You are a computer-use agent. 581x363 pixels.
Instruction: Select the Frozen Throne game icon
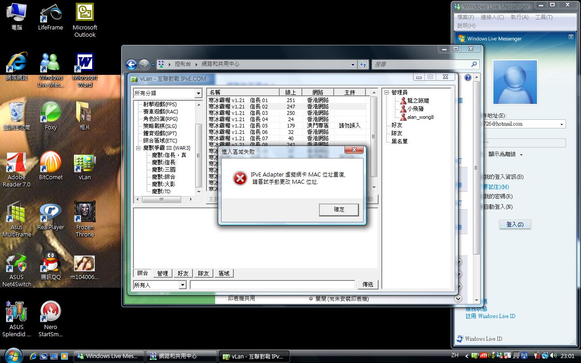tap(85, 220)
